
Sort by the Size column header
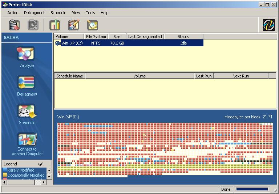[117, 37]
